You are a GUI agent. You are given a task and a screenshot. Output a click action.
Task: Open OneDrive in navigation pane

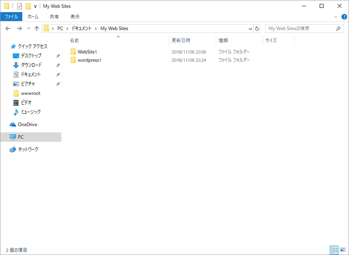[28, 125]
